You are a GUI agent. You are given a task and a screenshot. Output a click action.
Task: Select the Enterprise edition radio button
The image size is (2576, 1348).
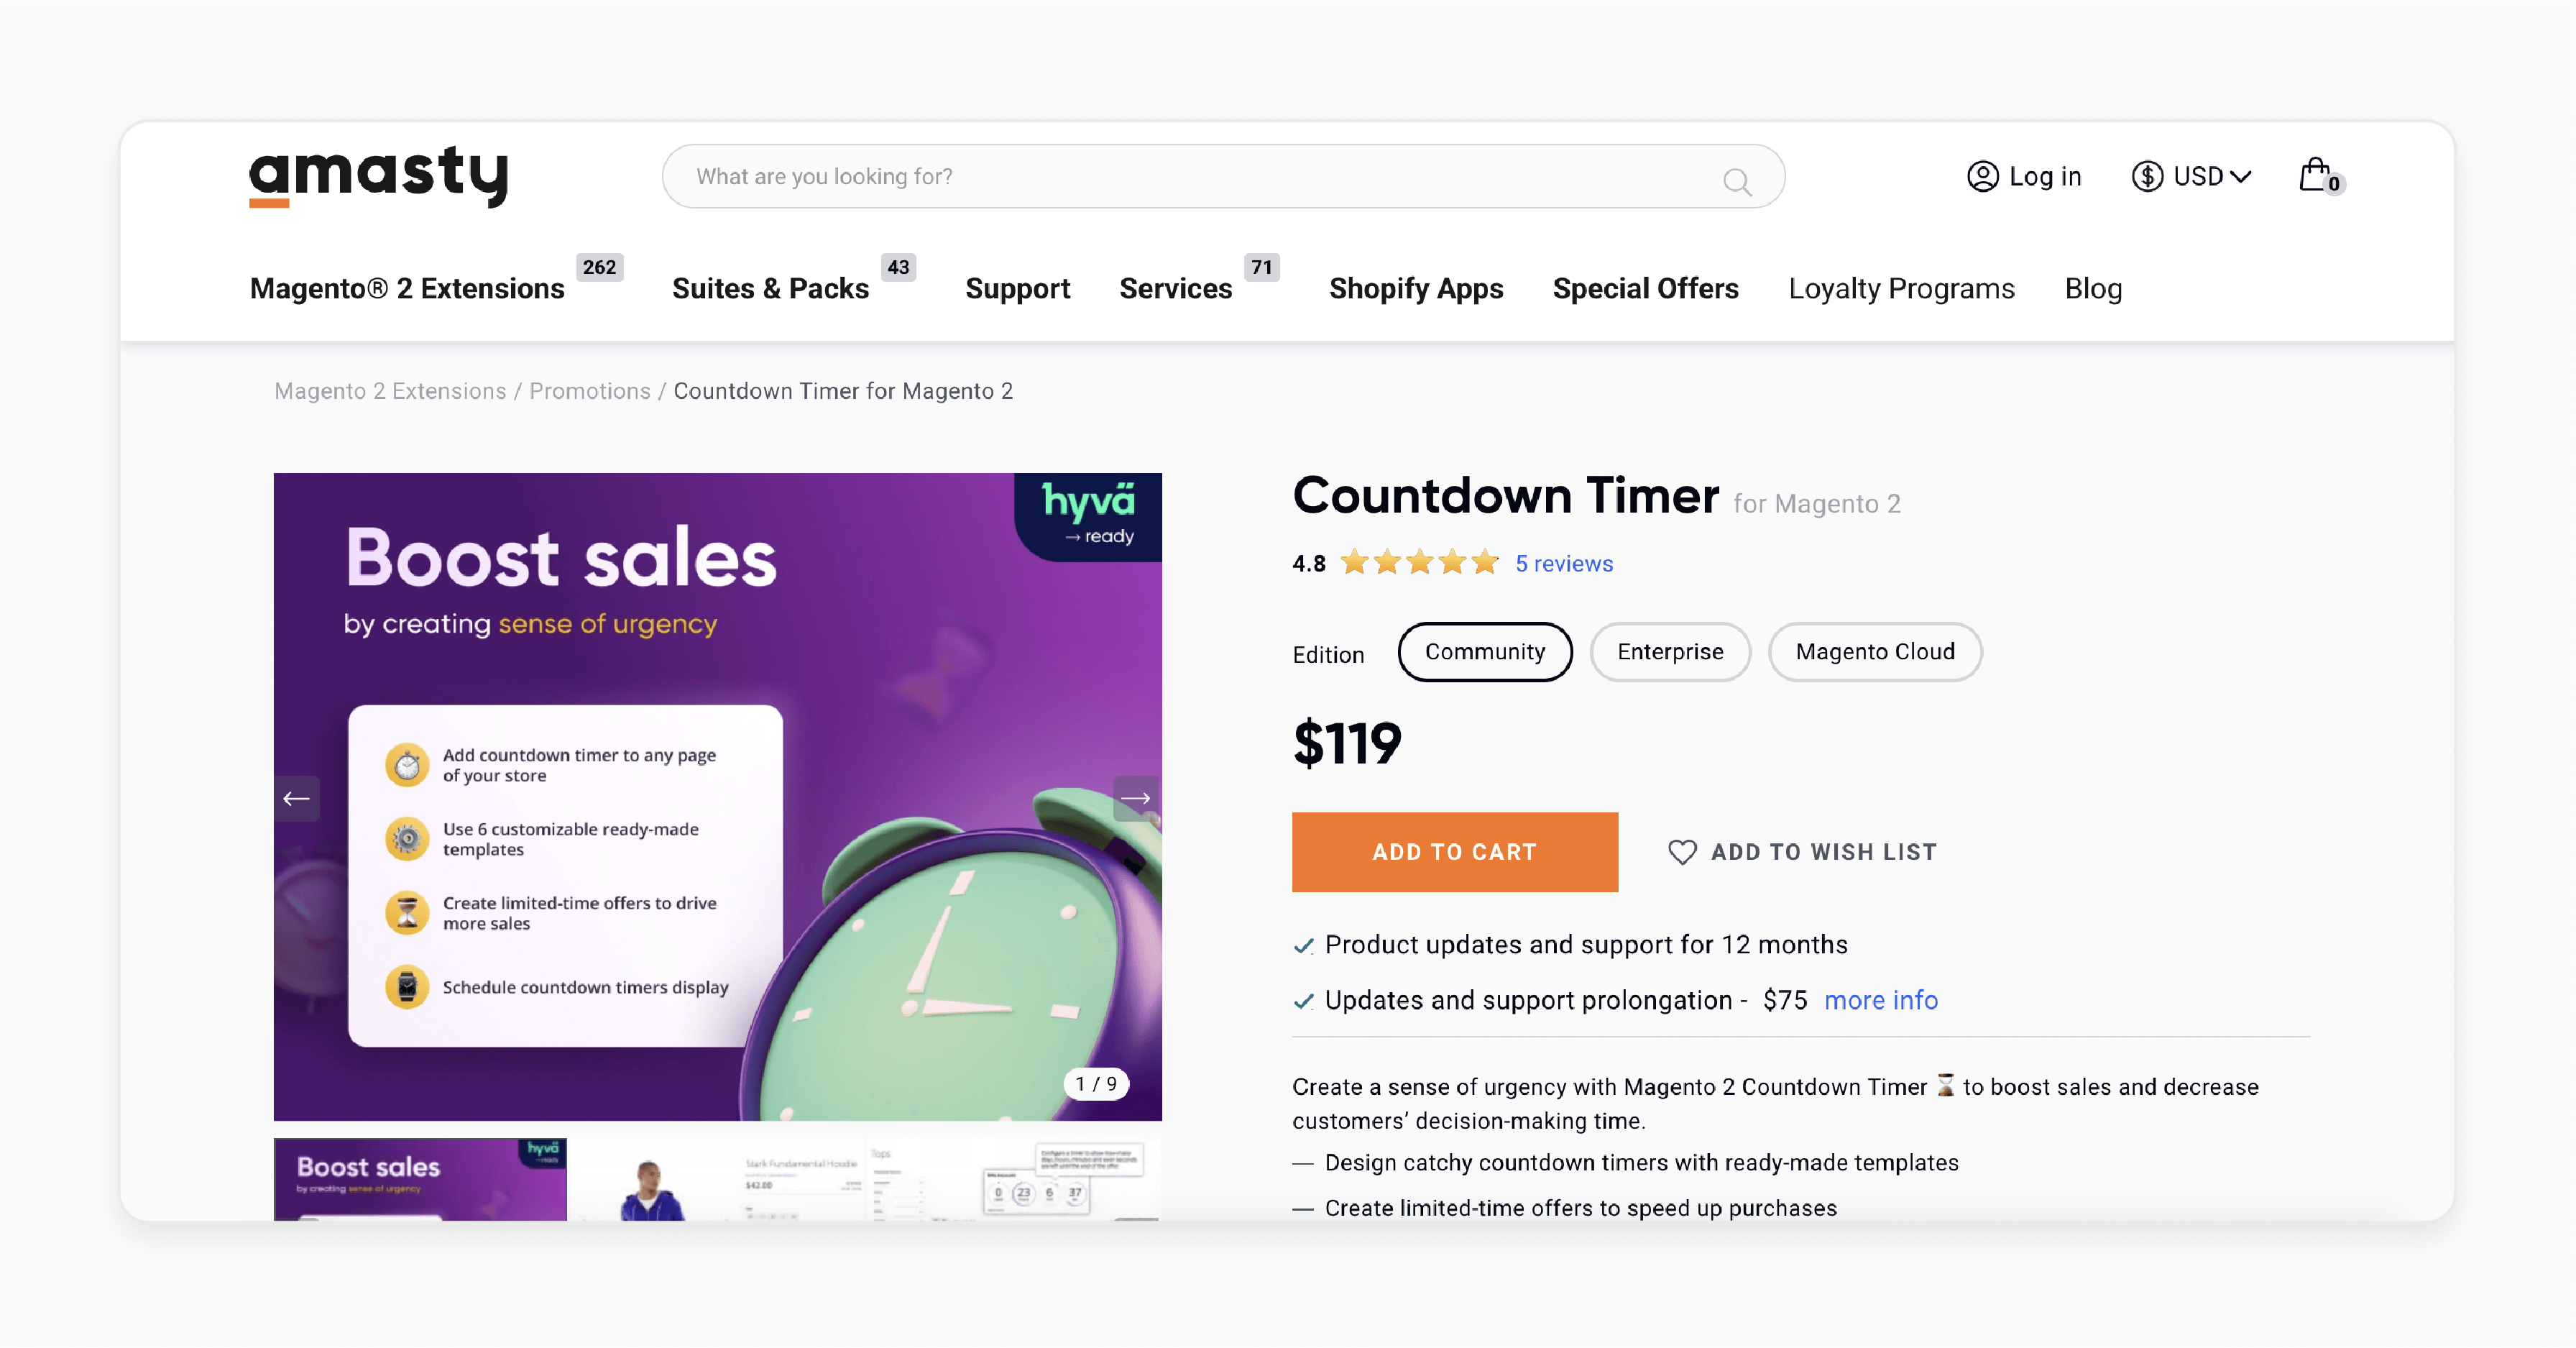[1670, 651]
